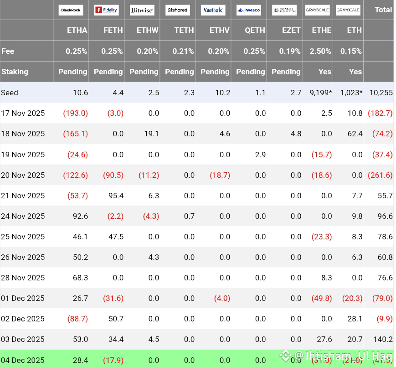Image resolution: width=396 pixels, height=367 pixels.
Task: Select the ETHA ticker header
Action: tap(77, 30)
